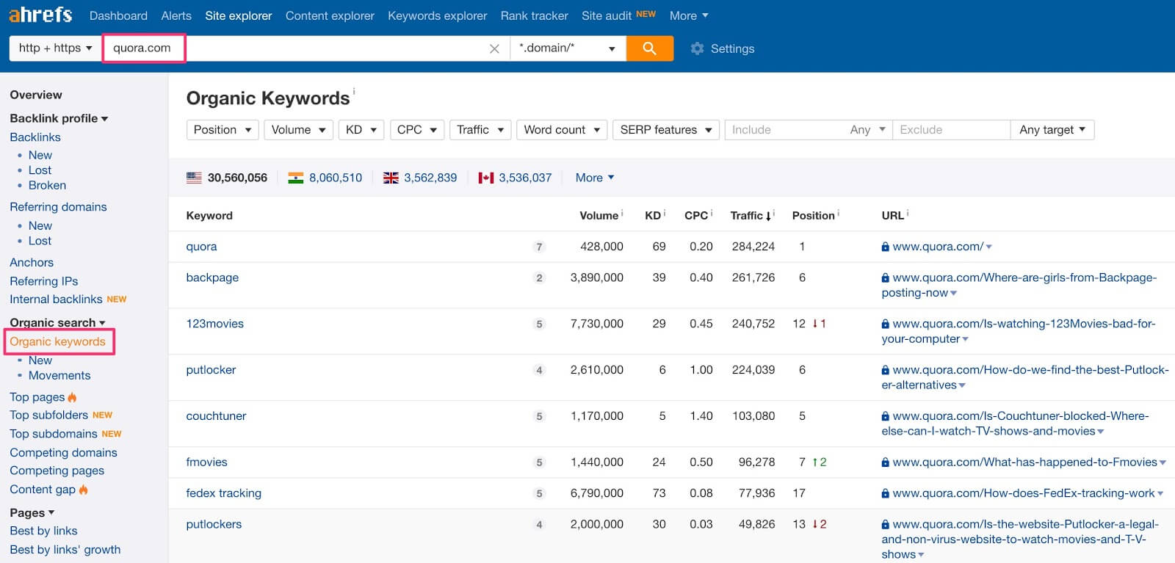Click SERP features badge for quora keyword
The width and height of the screenshot is (1175, 563).
539,247
